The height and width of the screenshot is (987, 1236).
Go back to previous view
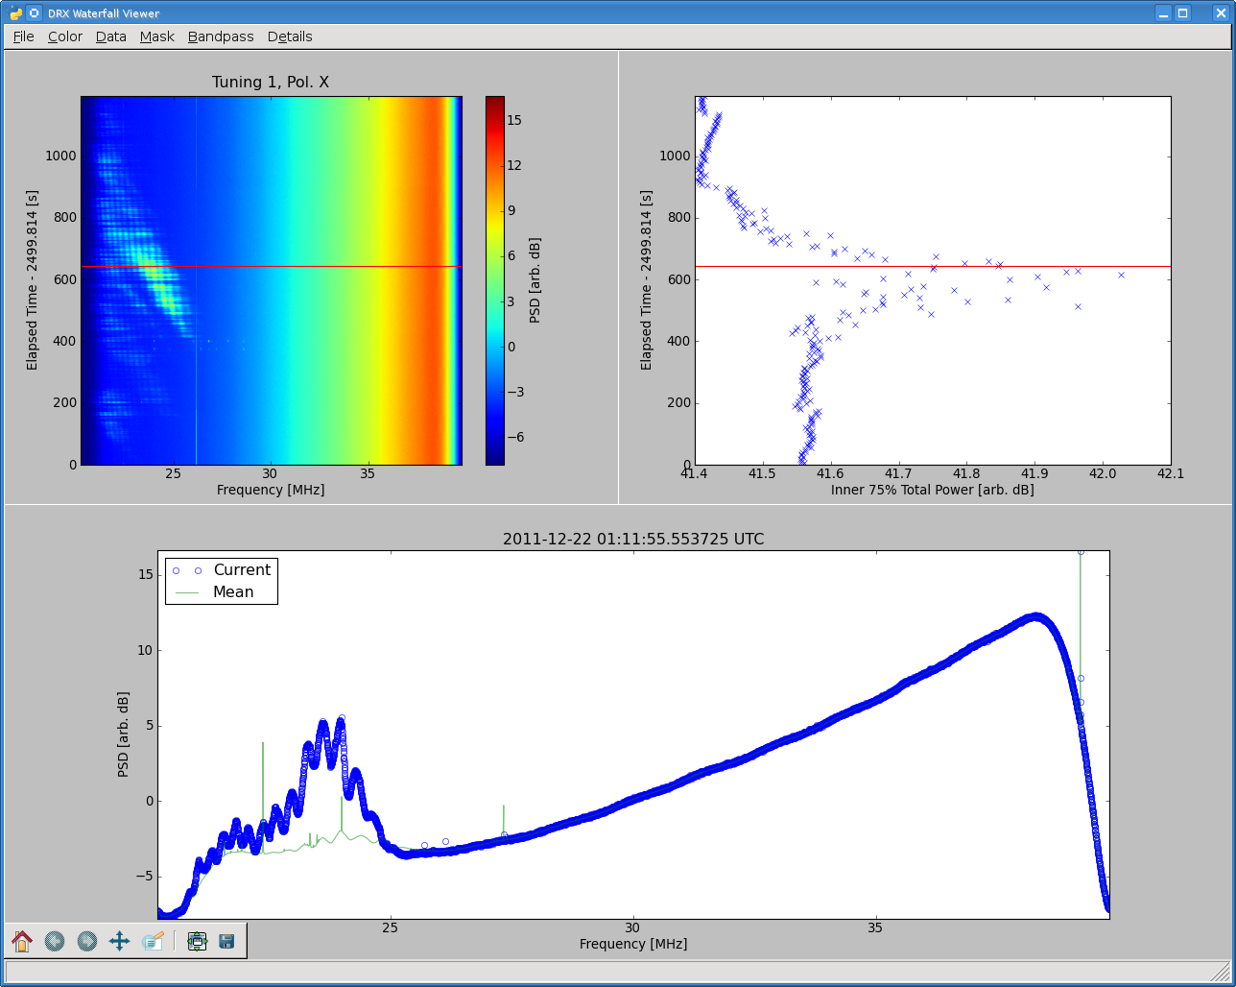[55, 941]
